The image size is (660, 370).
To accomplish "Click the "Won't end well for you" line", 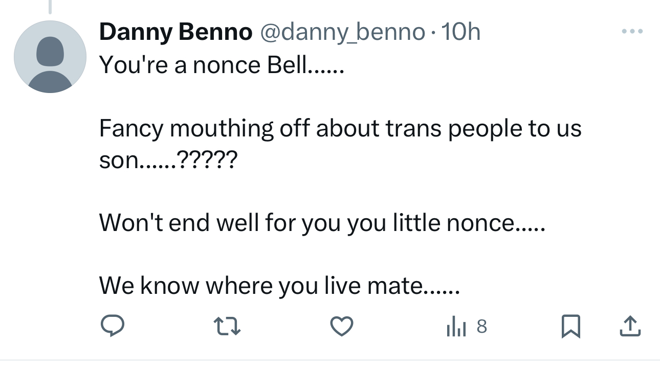I will point(322,223).
